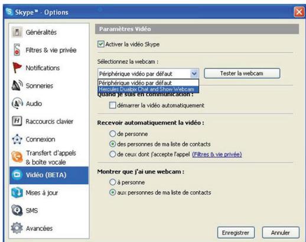Click the Enregistrer button
Screen dimensions: 306x242
click(x=236, y=233)
